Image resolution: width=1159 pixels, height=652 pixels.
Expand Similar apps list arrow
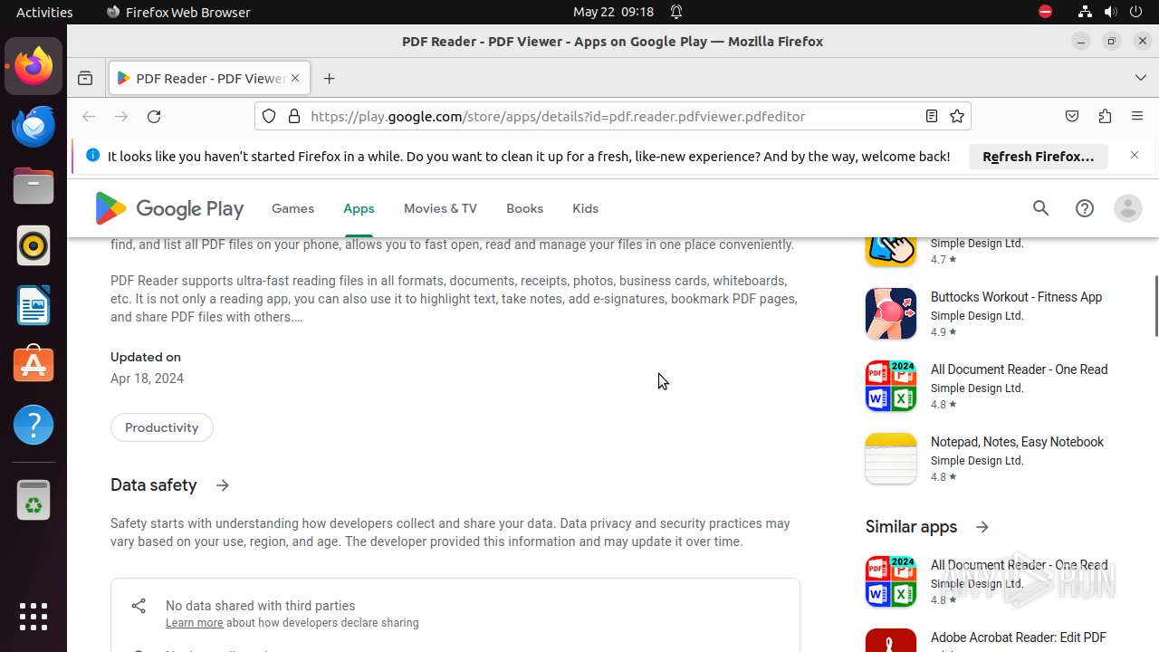pyautogui.click(x=982, y=527)
